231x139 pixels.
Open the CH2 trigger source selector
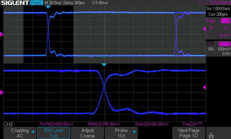click(x=225, y=21)
